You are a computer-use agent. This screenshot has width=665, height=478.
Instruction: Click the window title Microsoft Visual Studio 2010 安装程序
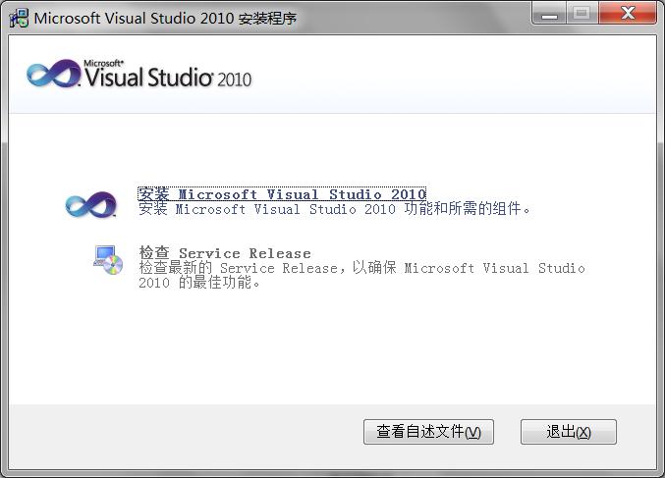[165, 19]
